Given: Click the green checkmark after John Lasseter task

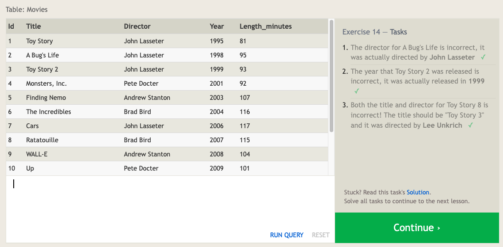Looking at the screenshot, I should [x=483, y=57].
